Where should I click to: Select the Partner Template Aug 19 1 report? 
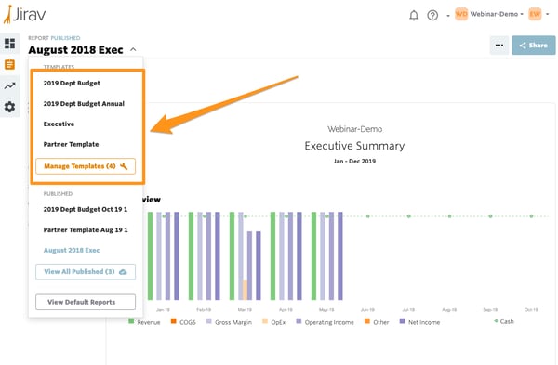(86, 230)
